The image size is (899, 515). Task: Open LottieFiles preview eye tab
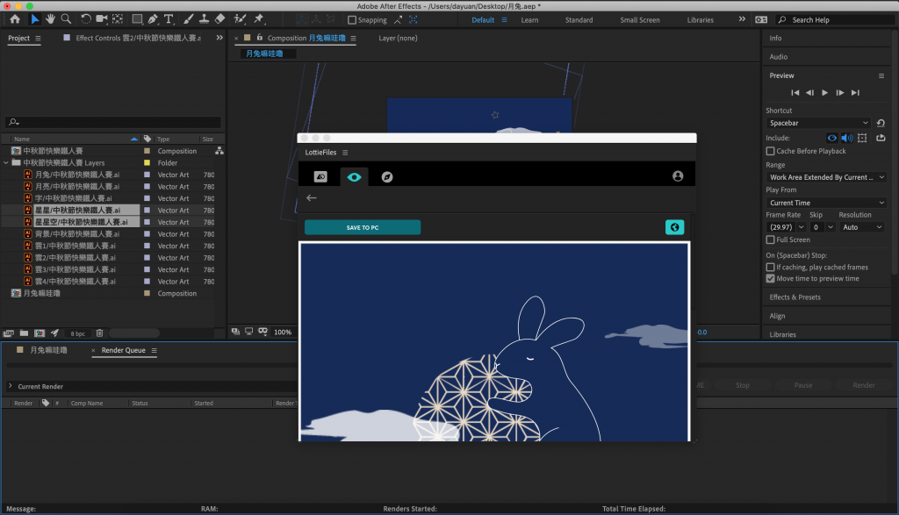click(354, 176)
